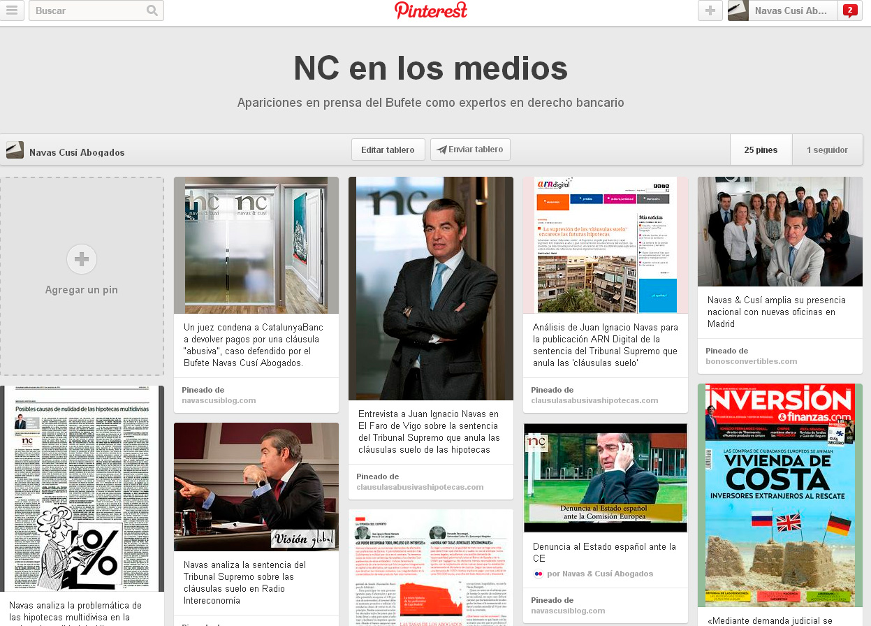Open the Inversión finanzas magazine cover pin
The height and width of the screenshot is (626, 871).
pyautogui.click(x=780, y=495)
